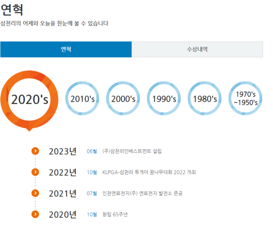Click the 2023년 year heading
273x236 pixels.
click(63, 151)
